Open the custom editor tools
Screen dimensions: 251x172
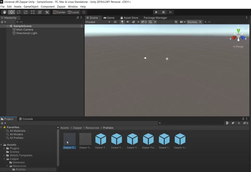click(47, 12)
